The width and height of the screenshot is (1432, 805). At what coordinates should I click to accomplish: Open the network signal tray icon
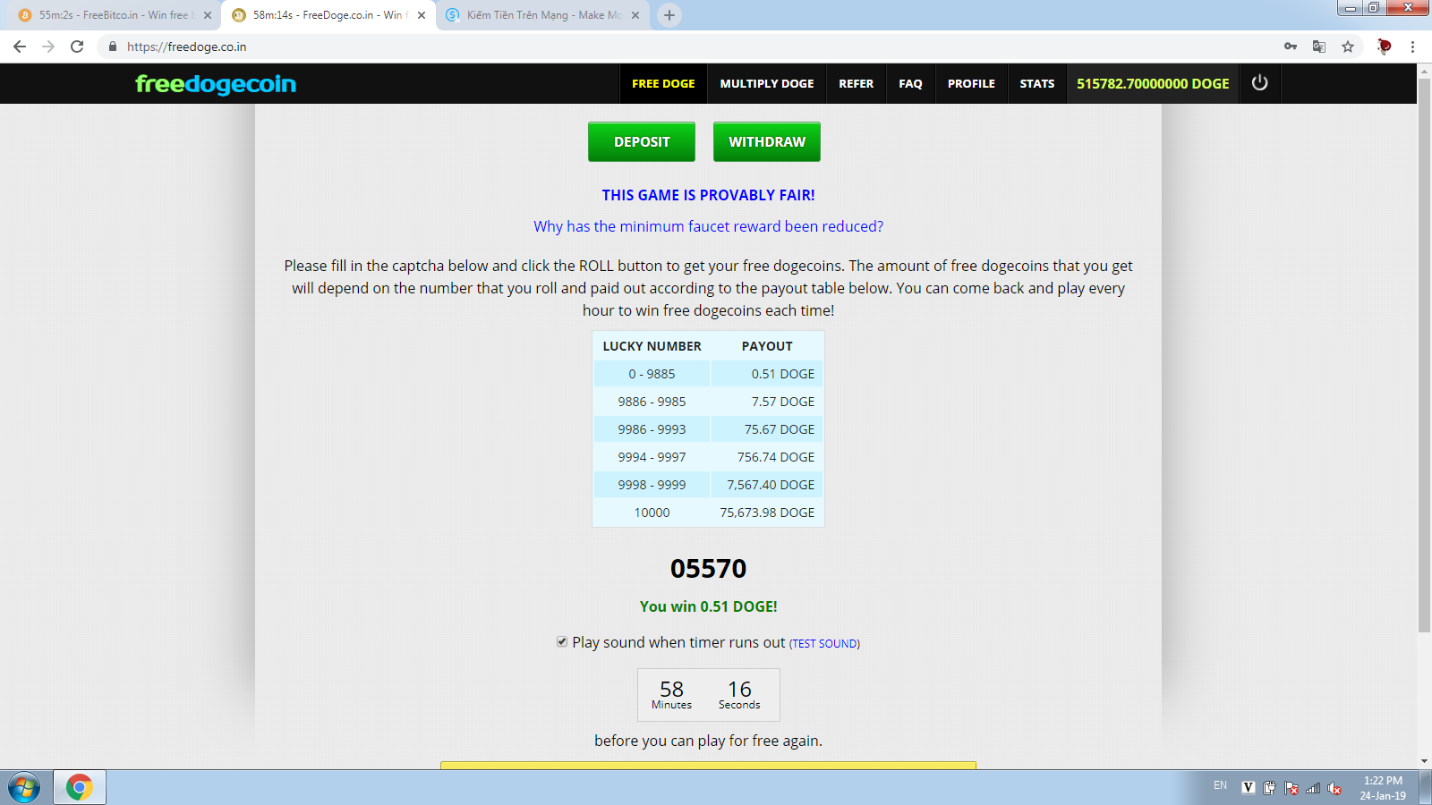1313,788
